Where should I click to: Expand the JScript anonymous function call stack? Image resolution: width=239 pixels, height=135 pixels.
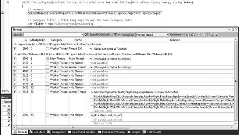point(91,49)
